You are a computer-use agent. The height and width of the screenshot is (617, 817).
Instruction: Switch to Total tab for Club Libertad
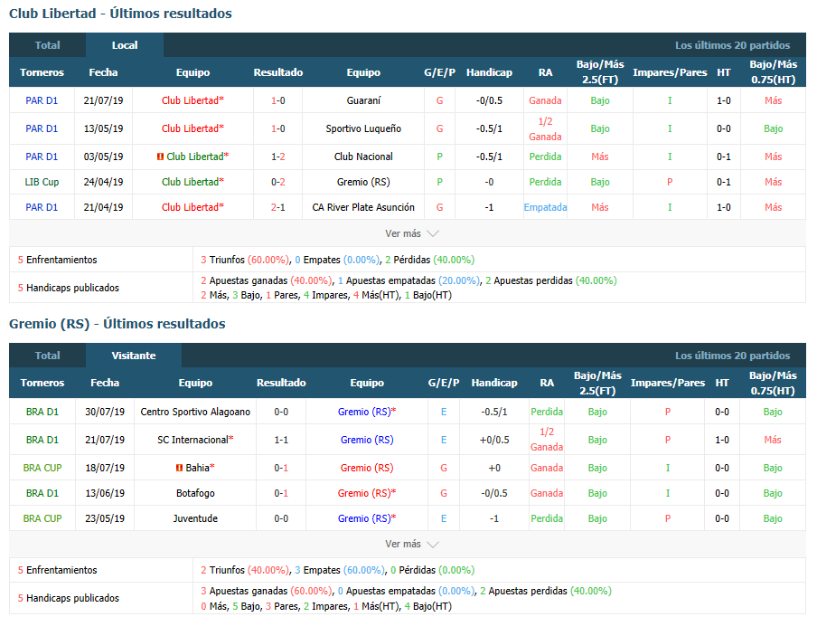click(x=47, y=45)
